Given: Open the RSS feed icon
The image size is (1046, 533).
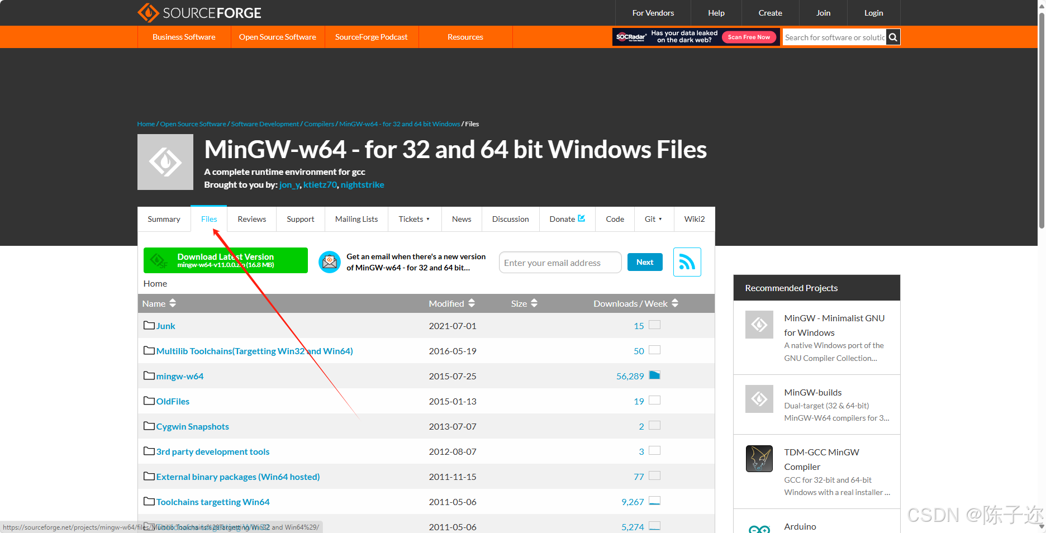Looking at the screenshot, I should point(687,262).
